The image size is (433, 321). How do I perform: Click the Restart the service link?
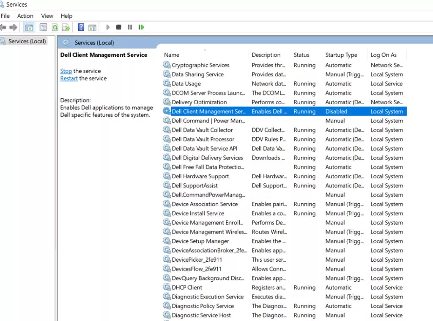(x=69, y=78)
